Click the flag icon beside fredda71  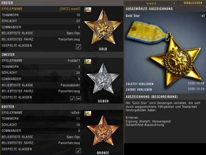click(88, 61)
